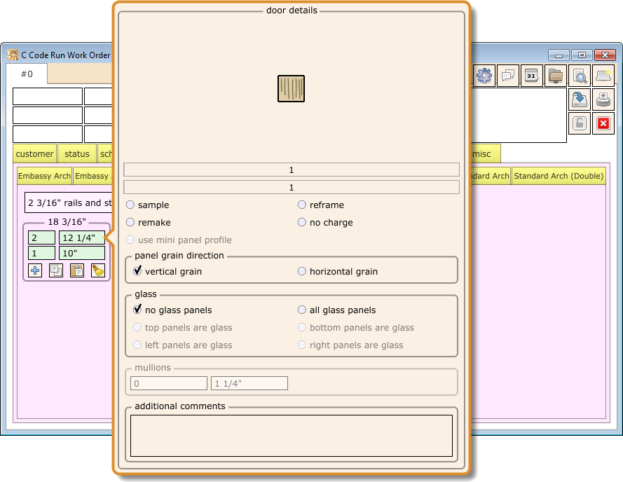Open the settings gear icon

pyautogui.click(x=484, y=76)
